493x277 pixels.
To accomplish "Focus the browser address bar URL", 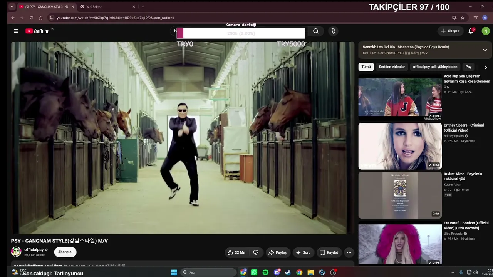I will [116, 18].
